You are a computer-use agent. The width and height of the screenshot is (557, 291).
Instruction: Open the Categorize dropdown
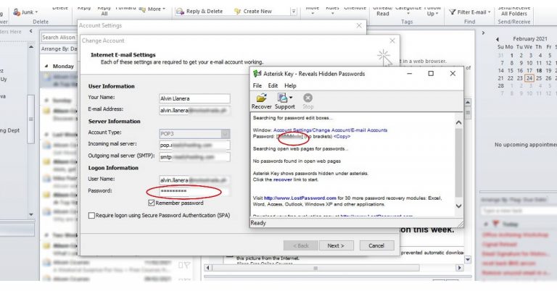pos(408,11)
